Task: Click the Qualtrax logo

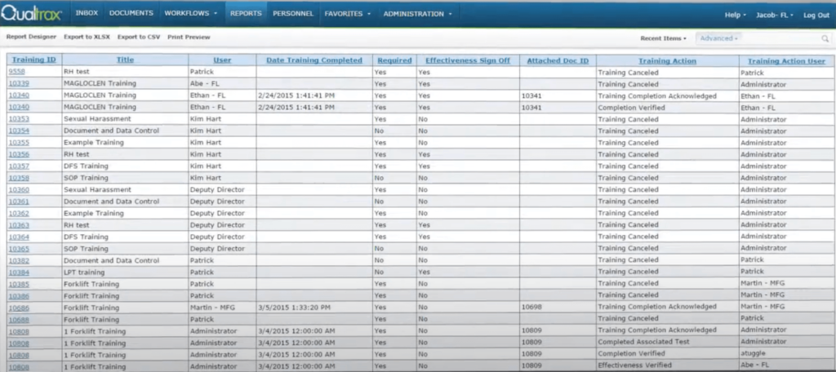Action: point(31,14)
